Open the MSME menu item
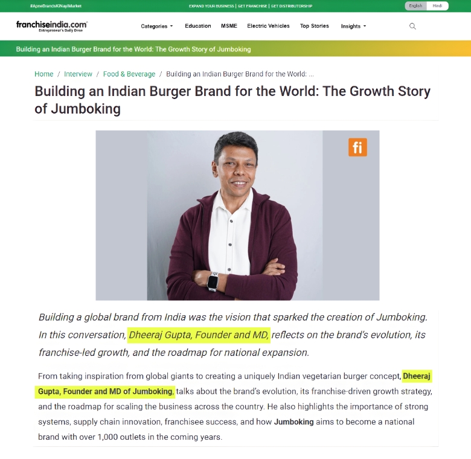This screenshot has height=459, width=471. click(229, 26)
